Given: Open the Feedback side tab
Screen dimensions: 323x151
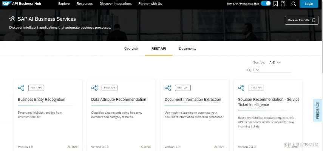Looking at the screenshot, I should pyautogui.click(x=318, y=110).
